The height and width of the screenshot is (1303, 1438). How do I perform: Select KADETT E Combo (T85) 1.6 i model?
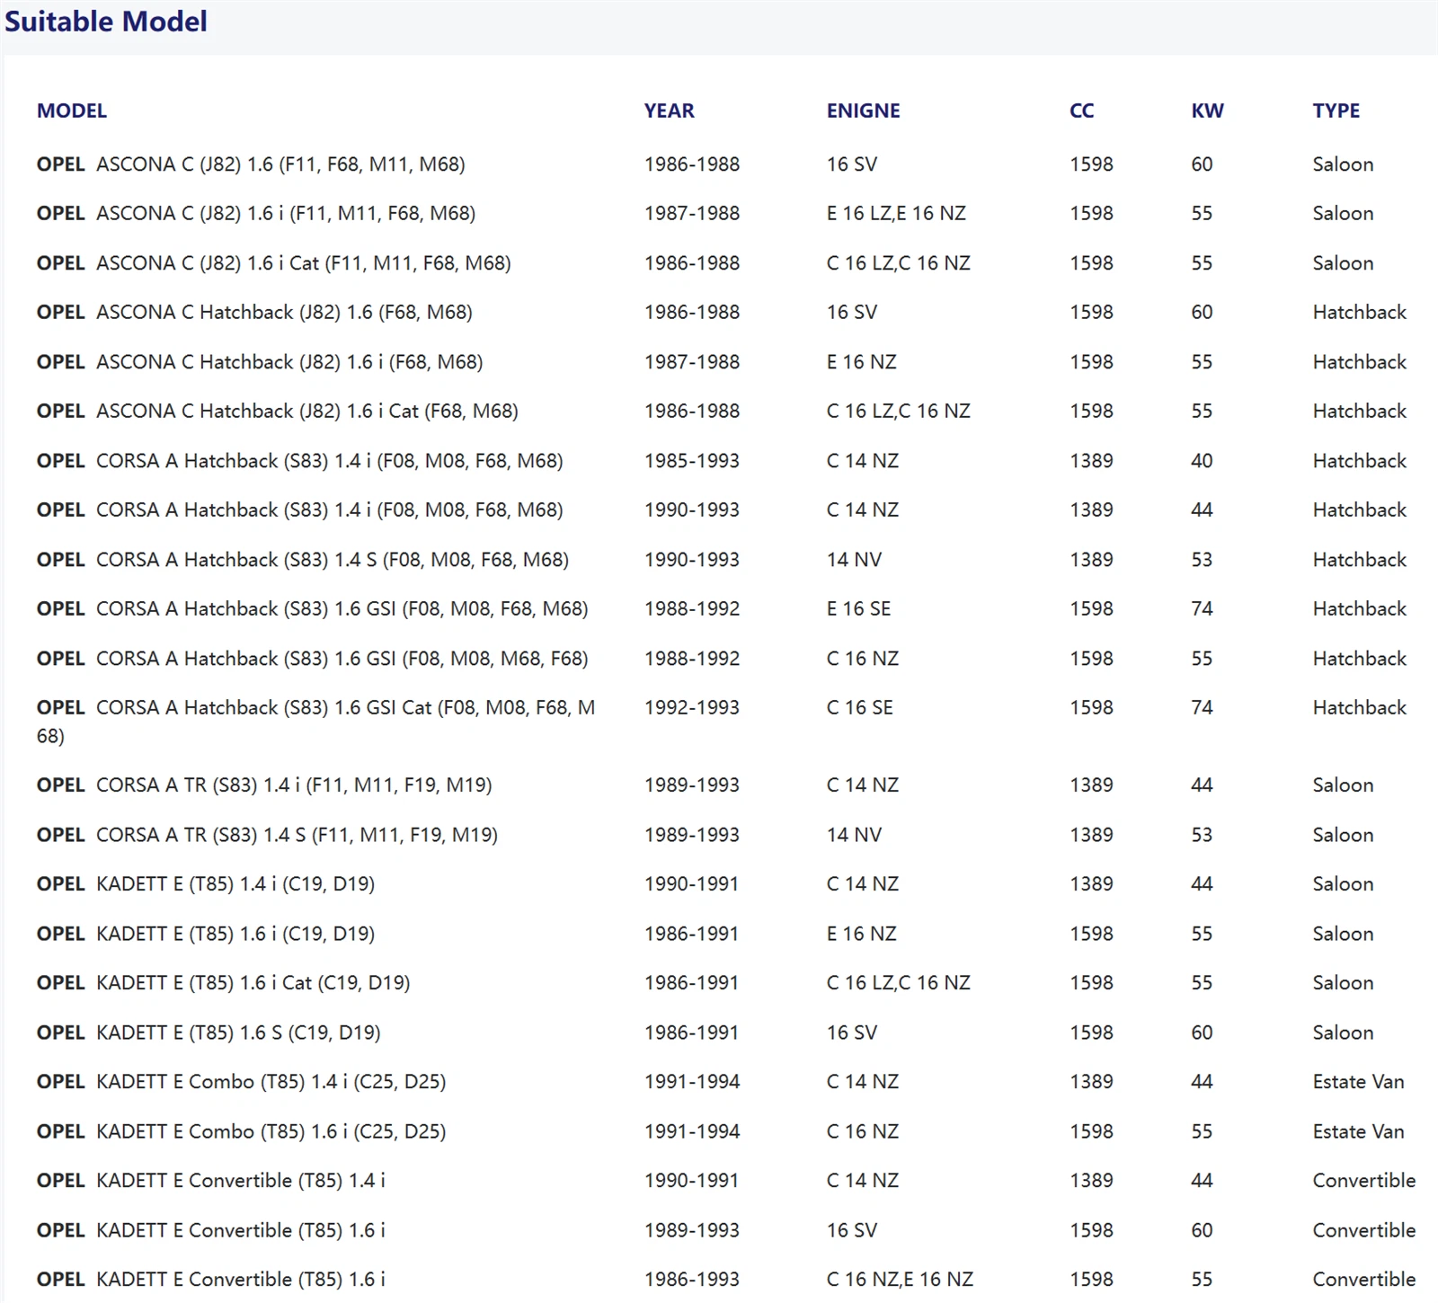[x=242, y=1131]
